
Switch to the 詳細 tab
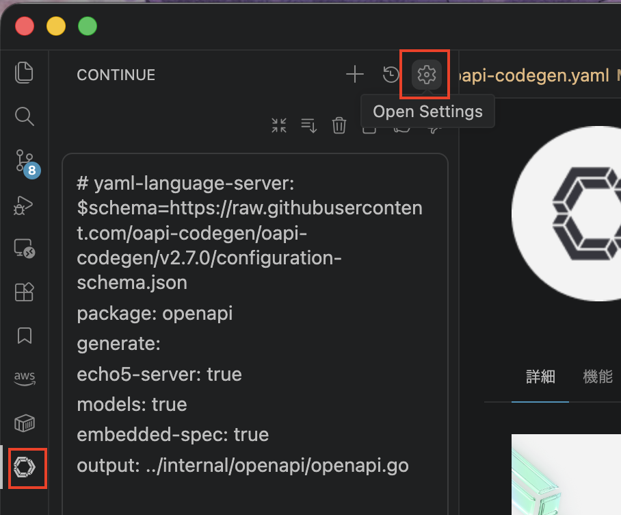coord(540,376)
